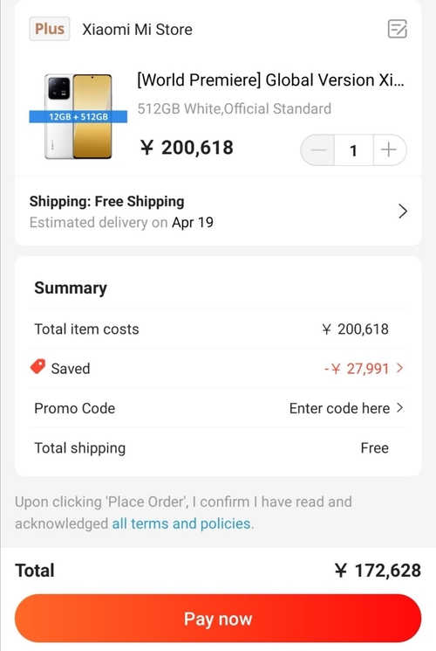
Task: Click the saved amount -¥ 27,991
Action: (x=357, y=368)
